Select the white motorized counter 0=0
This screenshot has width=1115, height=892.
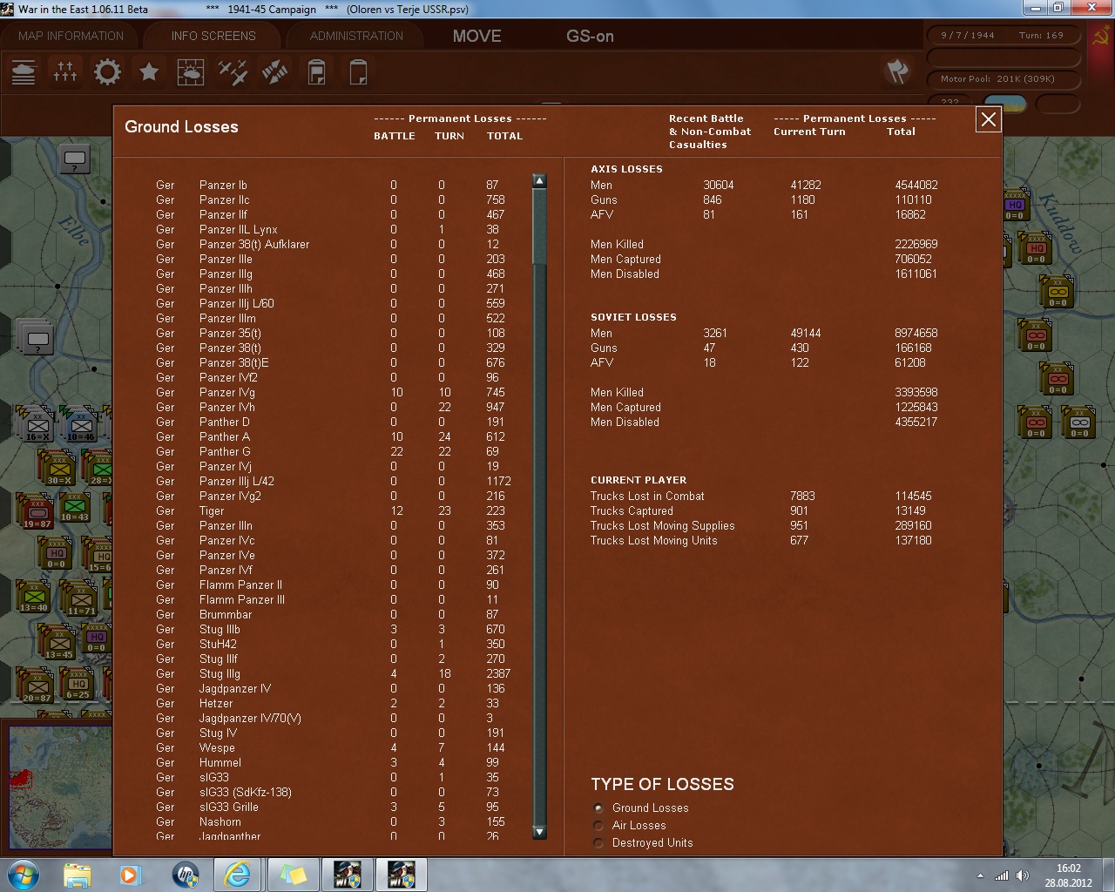[1080, 422]
